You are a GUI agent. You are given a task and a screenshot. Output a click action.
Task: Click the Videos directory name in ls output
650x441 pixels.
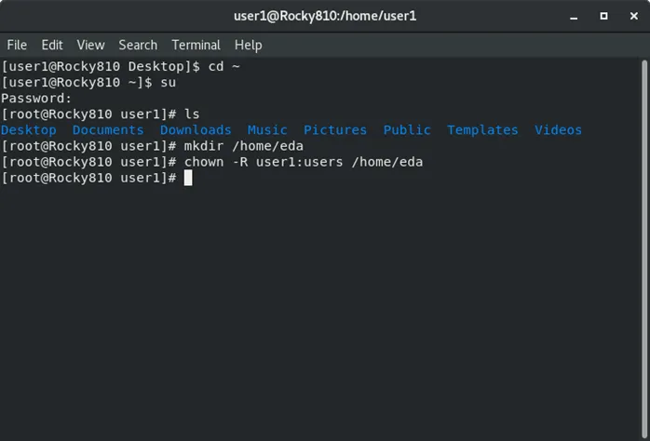558,130
